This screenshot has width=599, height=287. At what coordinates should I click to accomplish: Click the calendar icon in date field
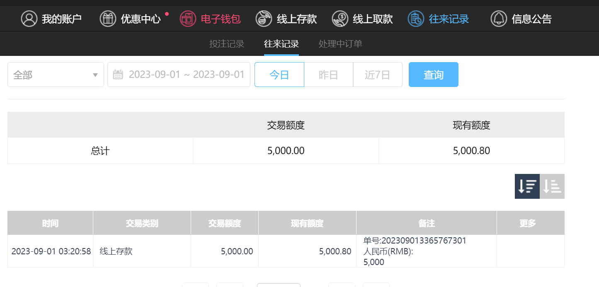pos(118,75)
